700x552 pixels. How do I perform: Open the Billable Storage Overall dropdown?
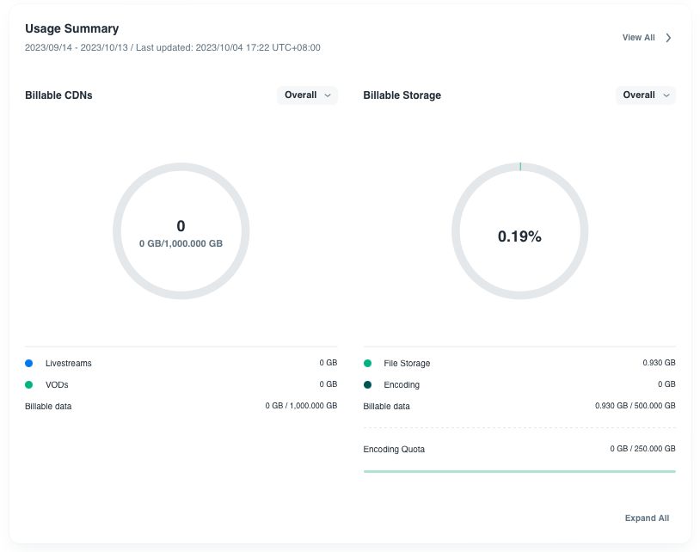(x=645, y=95)
